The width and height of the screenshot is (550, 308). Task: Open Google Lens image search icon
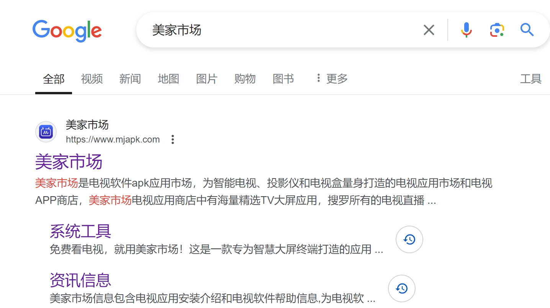497,30
